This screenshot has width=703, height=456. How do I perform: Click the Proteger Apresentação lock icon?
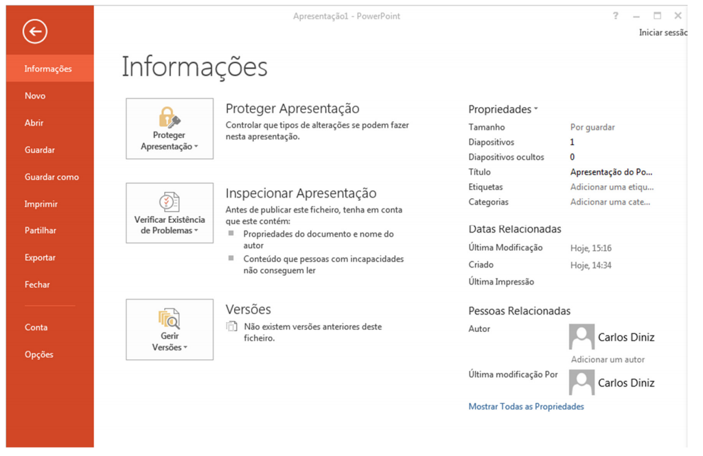(x=169, y=117)
